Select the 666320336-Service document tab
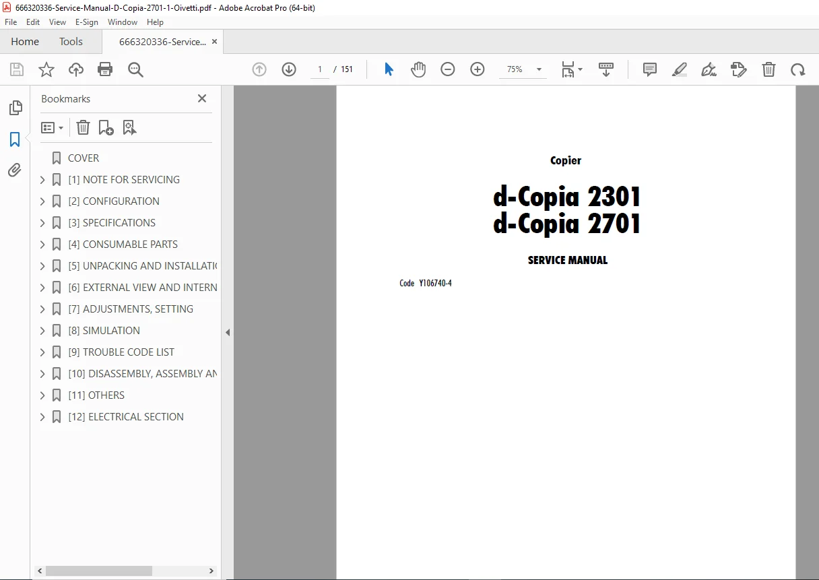The image size is (819, 580). (x=162, y=42)
